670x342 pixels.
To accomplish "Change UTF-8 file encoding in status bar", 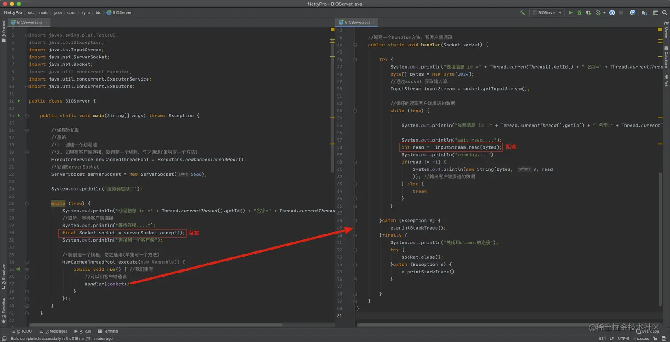I will pyautogui.click(x=623, y=338).
